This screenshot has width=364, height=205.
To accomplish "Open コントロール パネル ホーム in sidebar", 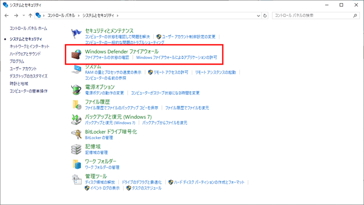I will 28,28.
